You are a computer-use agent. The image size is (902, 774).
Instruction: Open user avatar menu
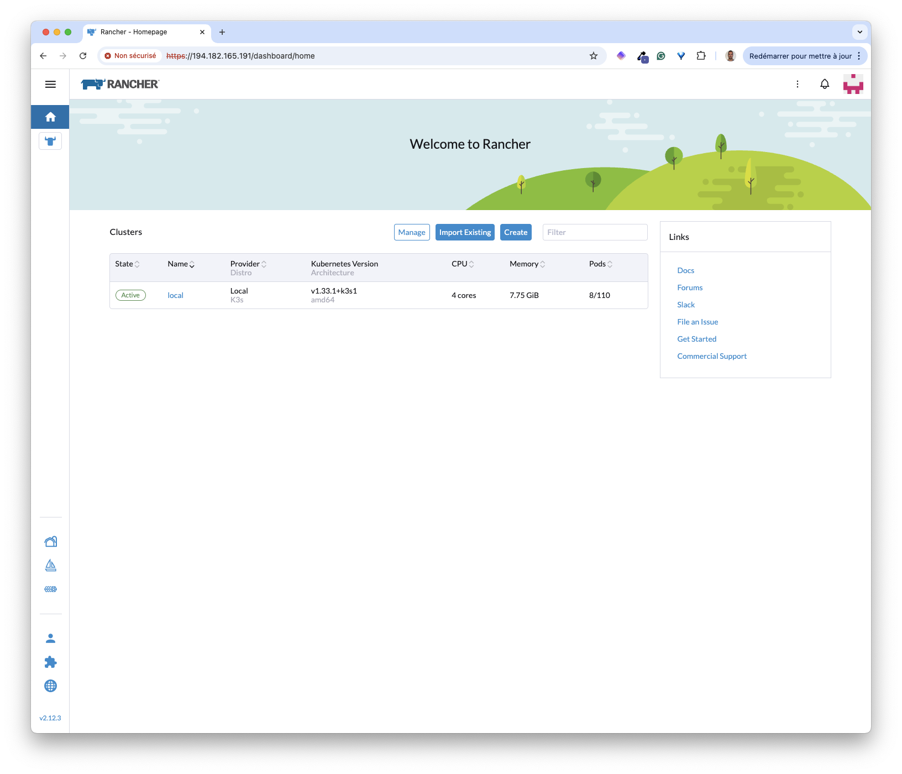tap(853, 84)
